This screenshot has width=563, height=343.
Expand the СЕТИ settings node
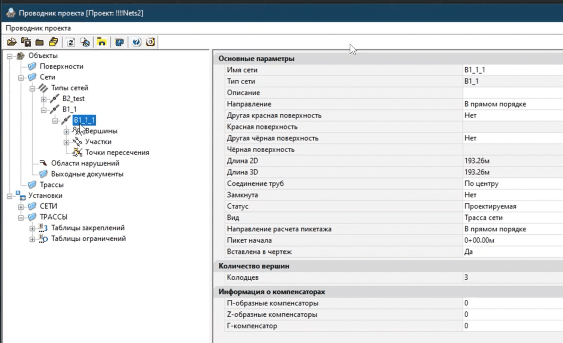point(21,207)
